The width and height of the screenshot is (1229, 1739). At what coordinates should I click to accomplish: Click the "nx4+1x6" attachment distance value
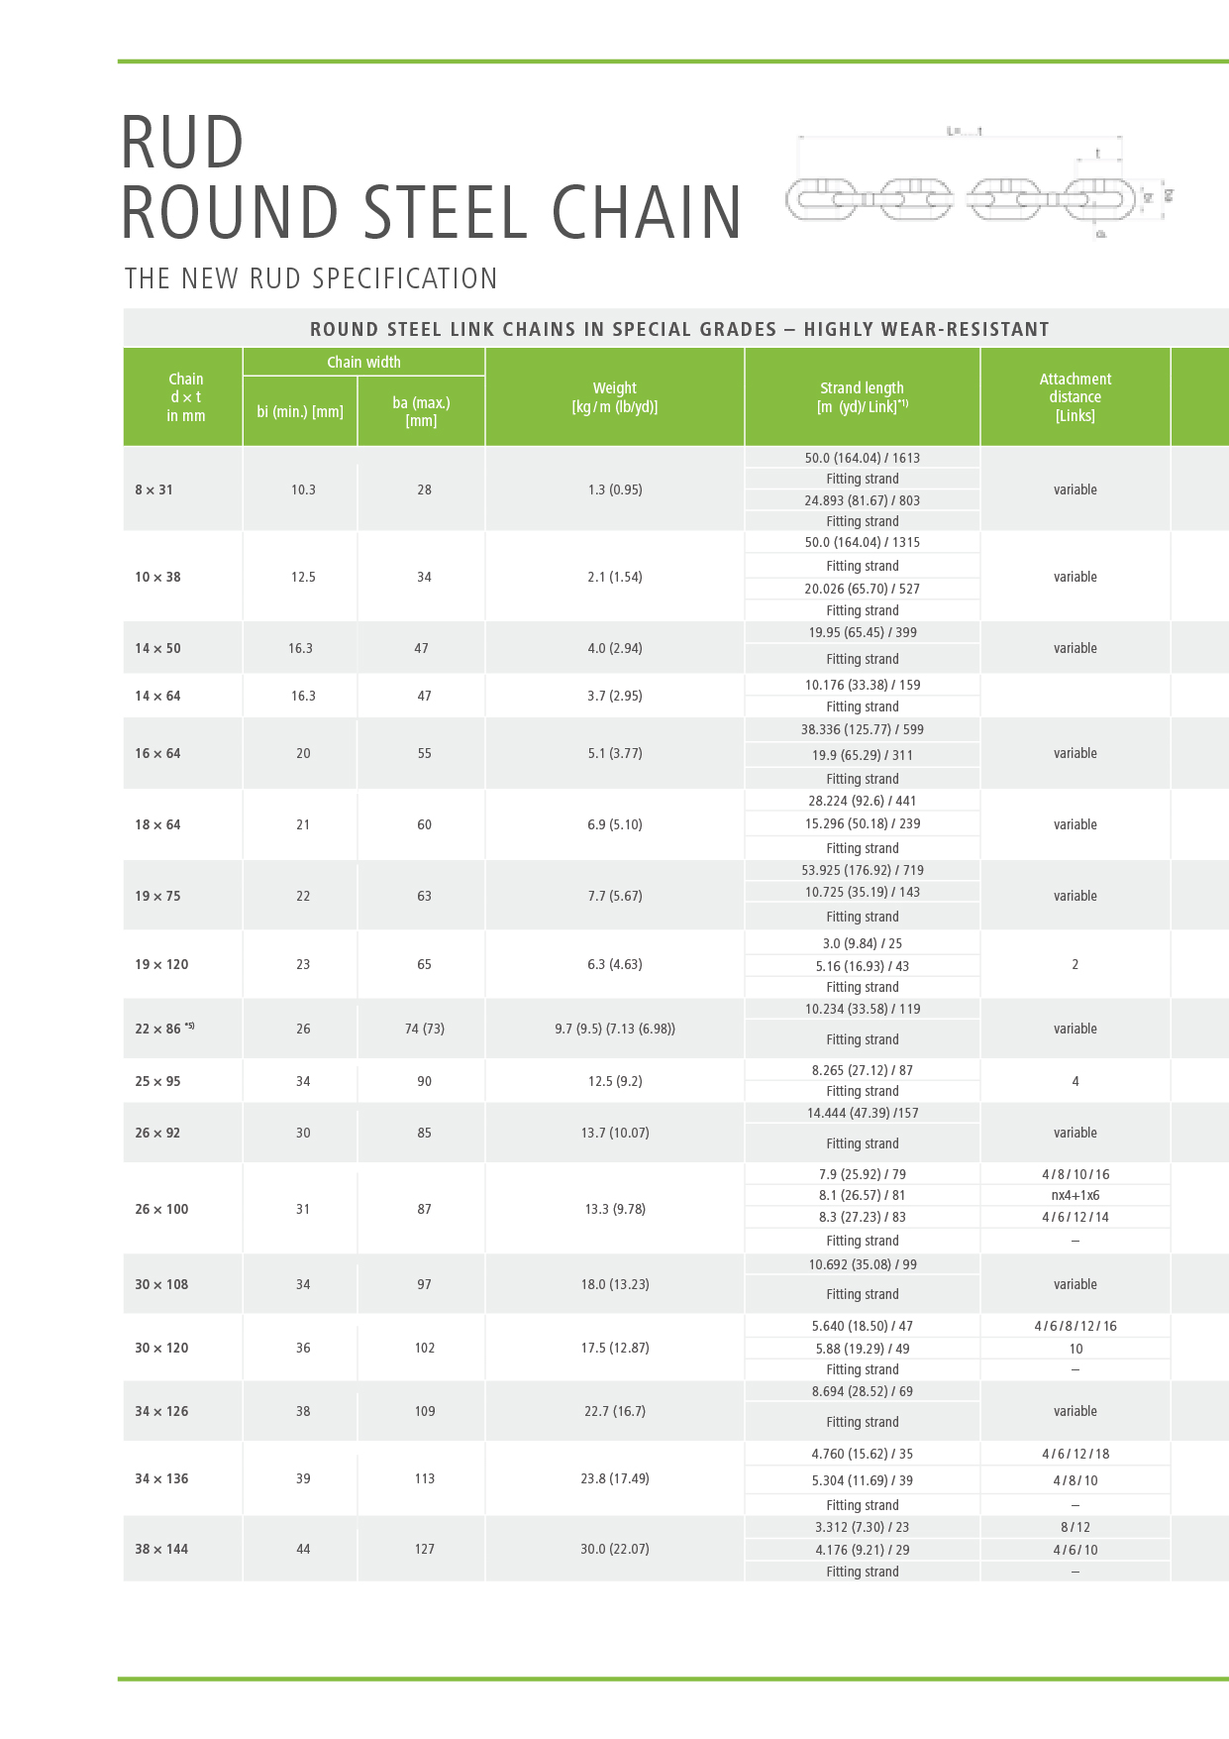pyautogui.click(x=1075, y=1195)
